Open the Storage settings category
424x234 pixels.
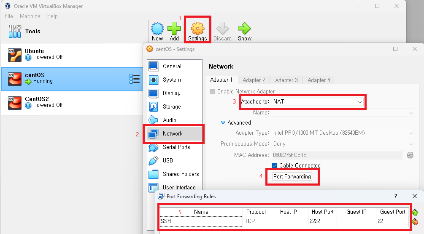(175, 106)
